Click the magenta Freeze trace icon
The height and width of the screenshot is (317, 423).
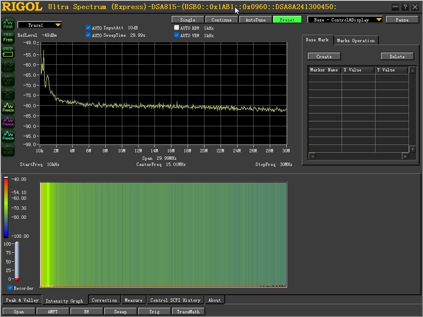[x=8, y=122]
